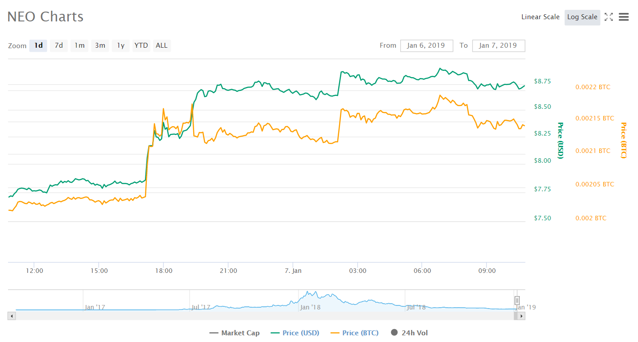Toggle the 24h Vol display
Image resolution: width=638 pixels, height=342 pixels.
click(409, 333)
